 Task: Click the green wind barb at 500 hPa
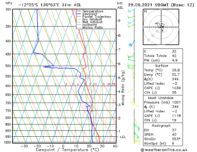pyautogui.click(x=131, y=66)
